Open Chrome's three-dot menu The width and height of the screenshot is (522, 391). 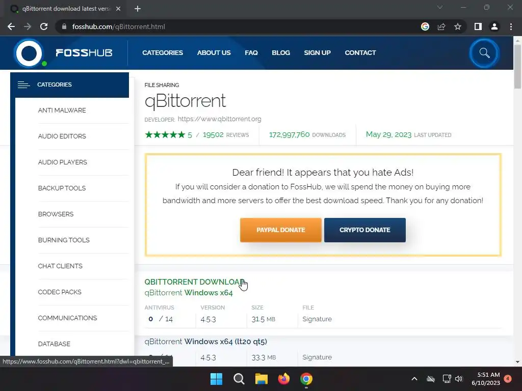(x=511, y=26)
